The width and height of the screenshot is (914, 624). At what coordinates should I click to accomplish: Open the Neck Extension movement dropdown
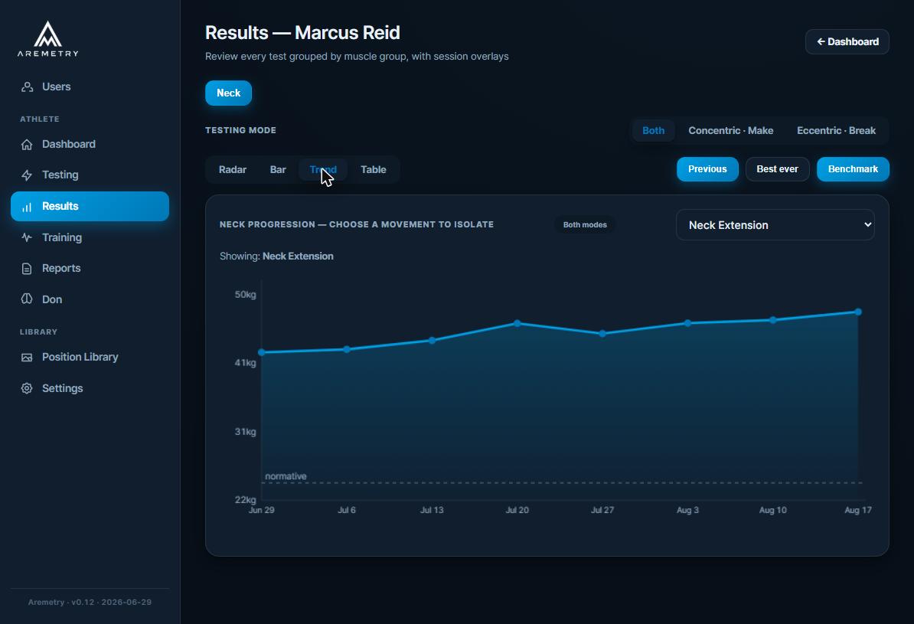(x=775, y=225)
